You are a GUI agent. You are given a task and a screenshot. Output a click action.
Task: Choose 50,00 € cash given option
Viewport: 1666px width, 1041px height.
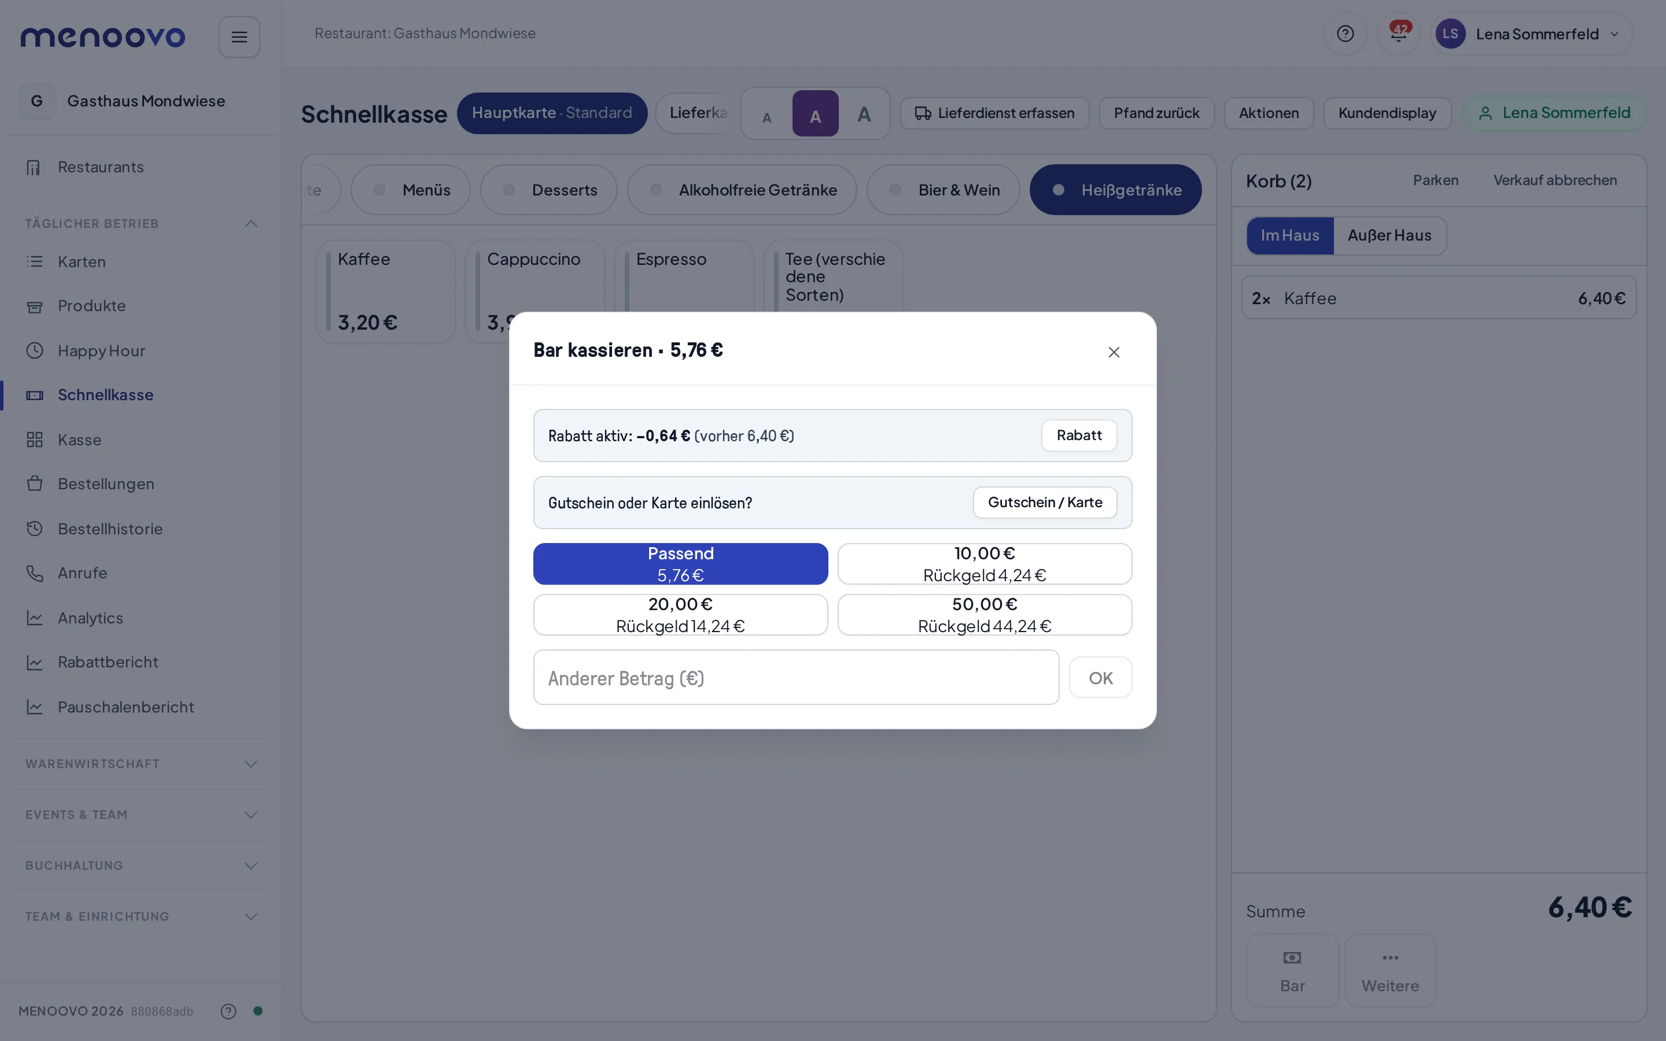(985, 615)
